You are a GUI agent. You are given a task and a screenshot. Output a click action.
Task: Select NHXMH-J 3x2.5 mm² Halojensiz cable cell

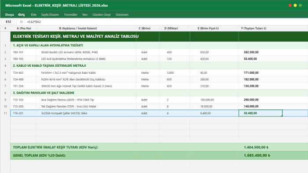[69, 73]
